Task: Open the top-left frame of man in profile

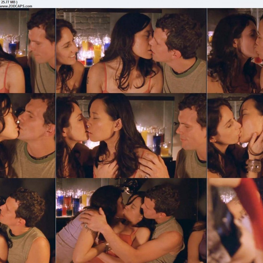Action: pyautogui.click(x=27, y=51)
